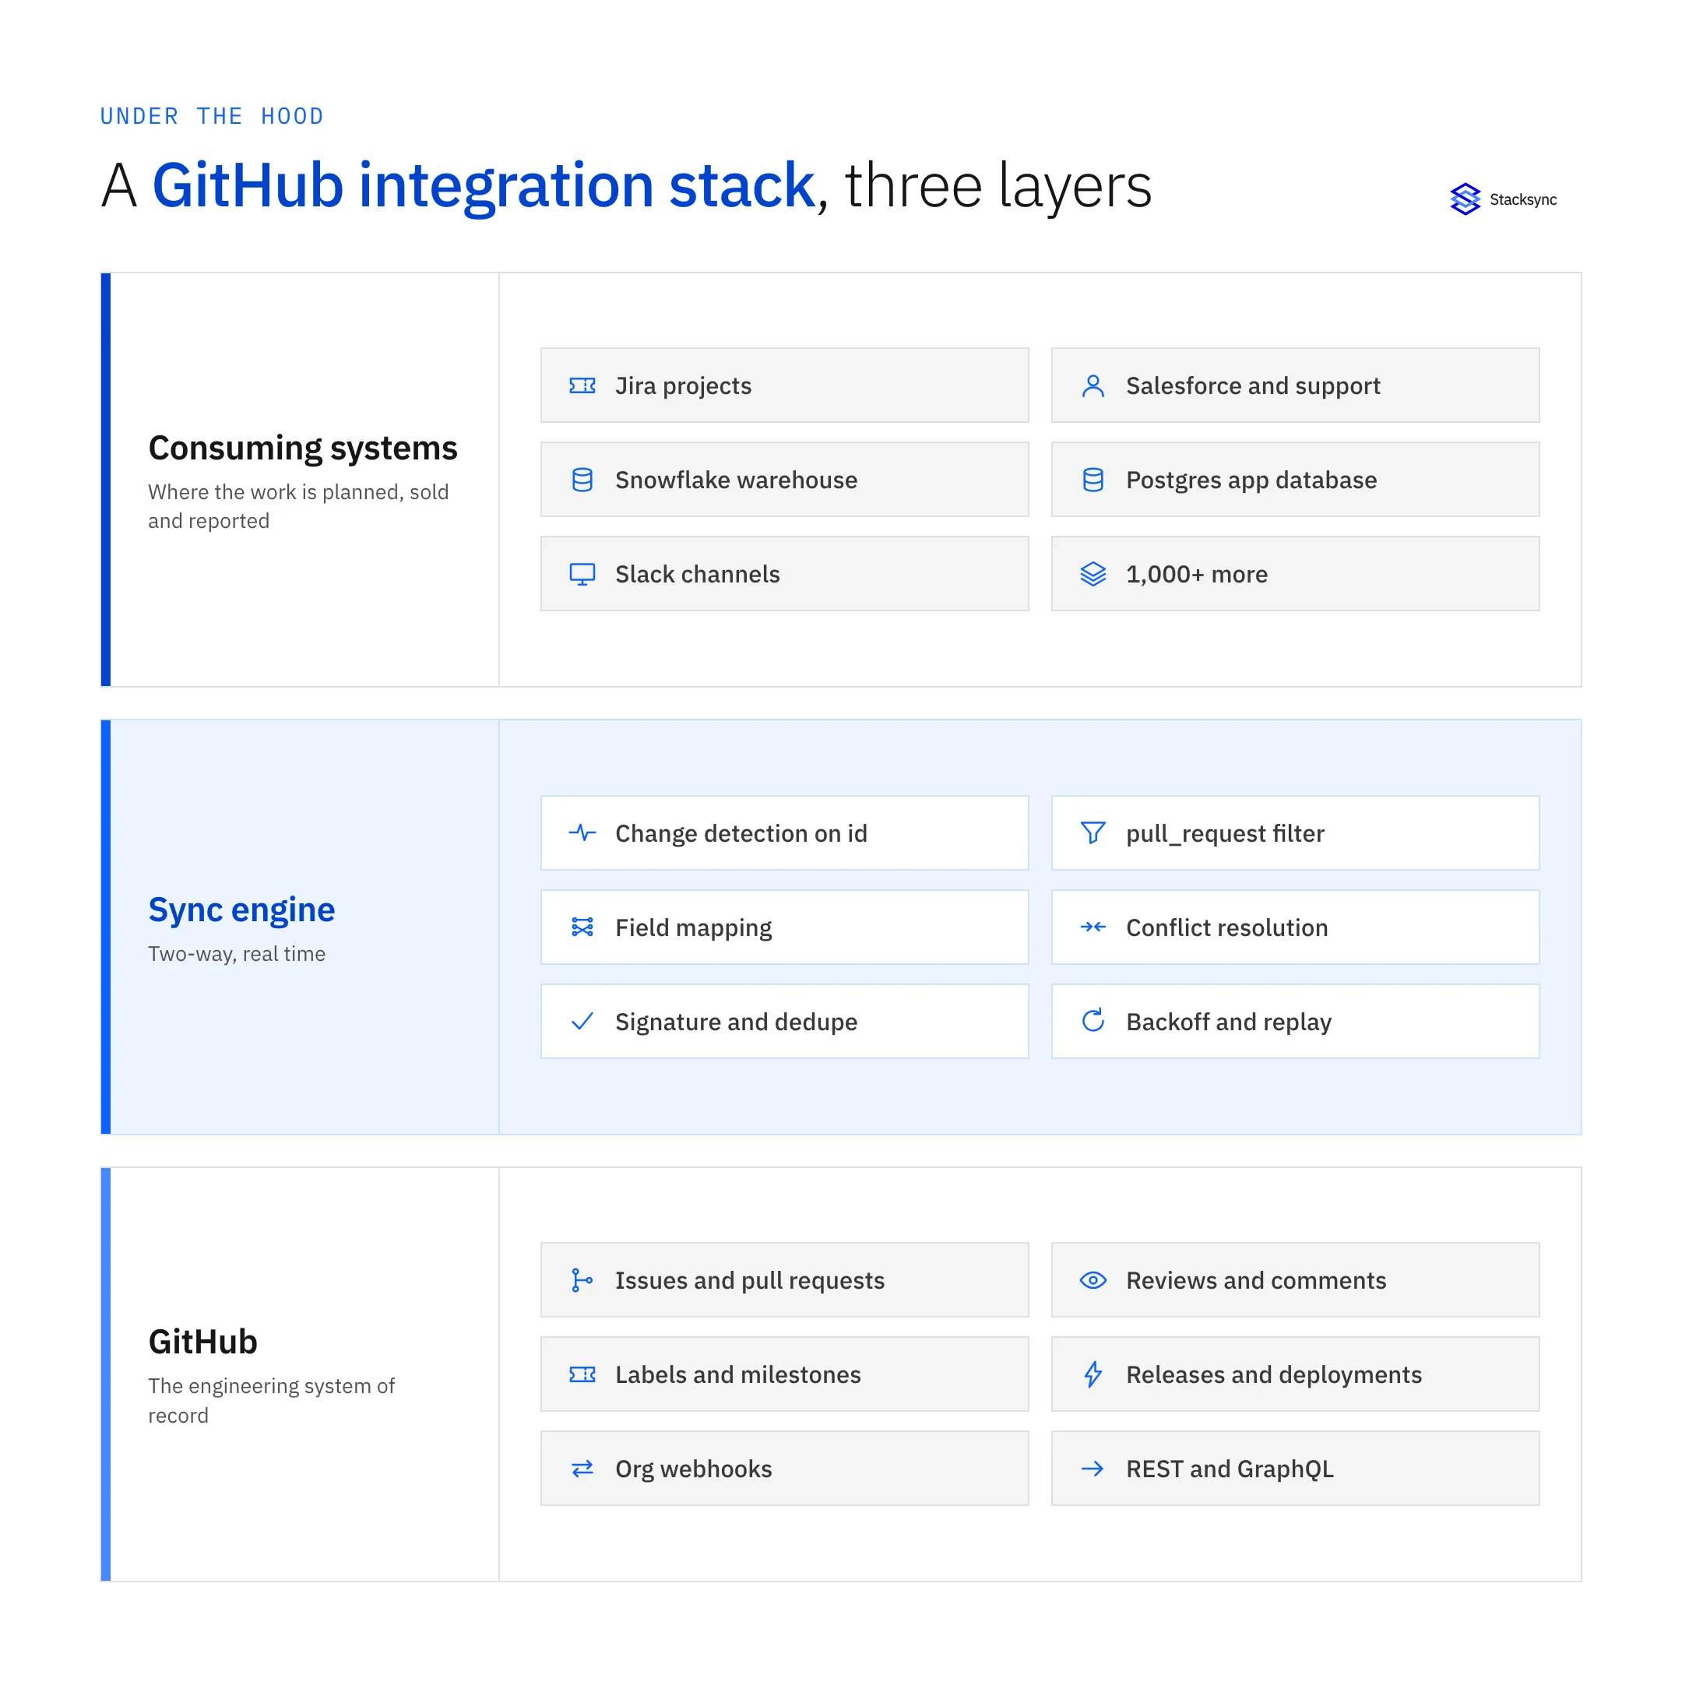Screen dimensions: 1682x1682
Task: Click the GitHub layer heading
Action: 202,1342
